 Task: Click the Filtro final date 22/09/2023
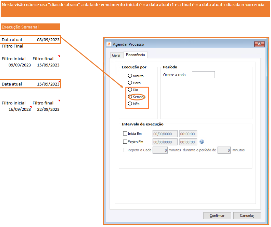pyautogui.click(x=48, y=110)
